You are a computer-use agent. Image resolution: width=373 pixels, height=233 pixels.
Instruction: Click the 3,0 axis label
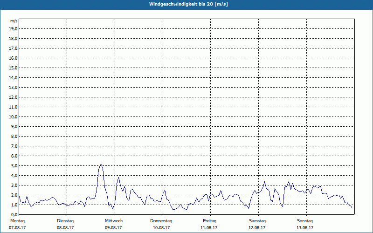click(14, 185)
